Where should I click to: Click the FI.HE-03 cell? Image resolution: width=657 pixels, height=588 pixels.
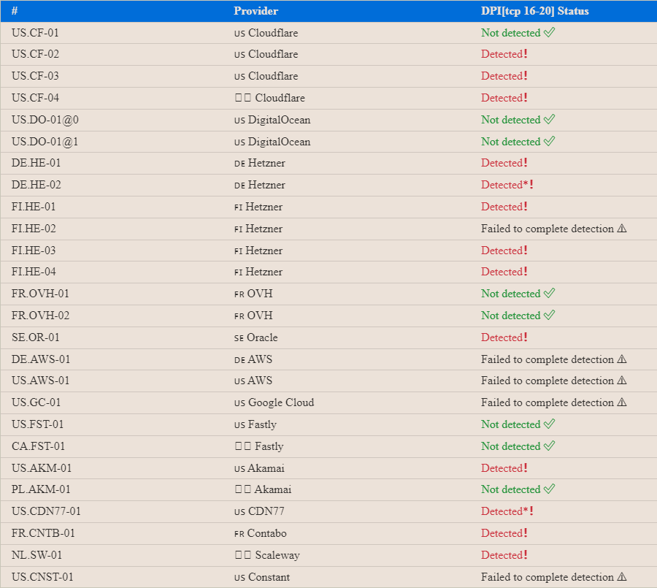coord(34,251)
